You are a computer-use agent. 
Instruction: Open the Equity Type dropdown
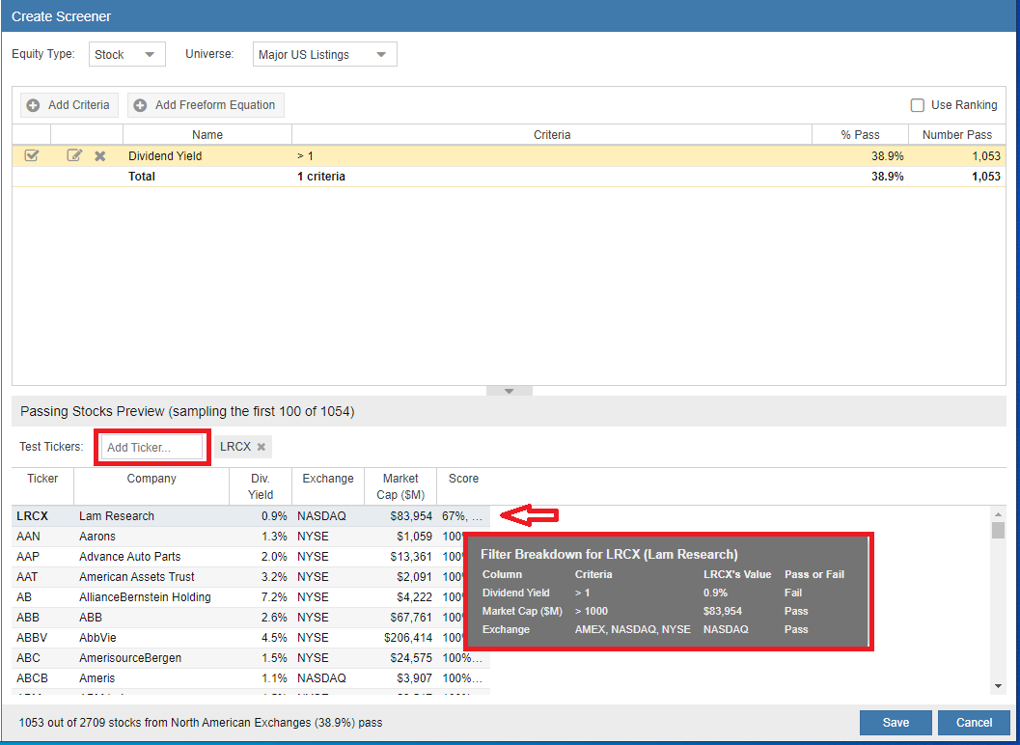pos(126,55)
